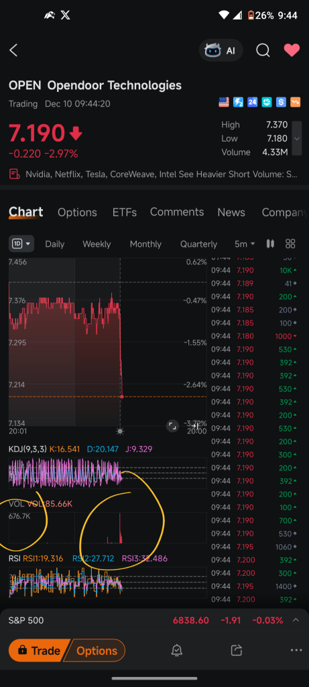Tap the battery 26% status indicator

click(261, 15)
